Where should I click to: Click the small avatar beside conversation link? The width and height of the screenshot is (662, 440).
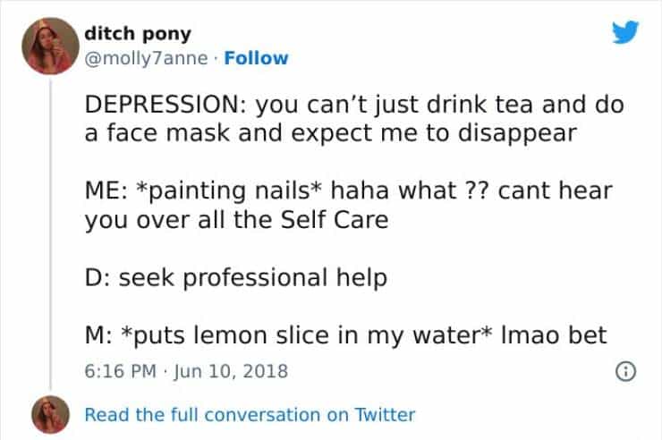(x=47, y=414)
